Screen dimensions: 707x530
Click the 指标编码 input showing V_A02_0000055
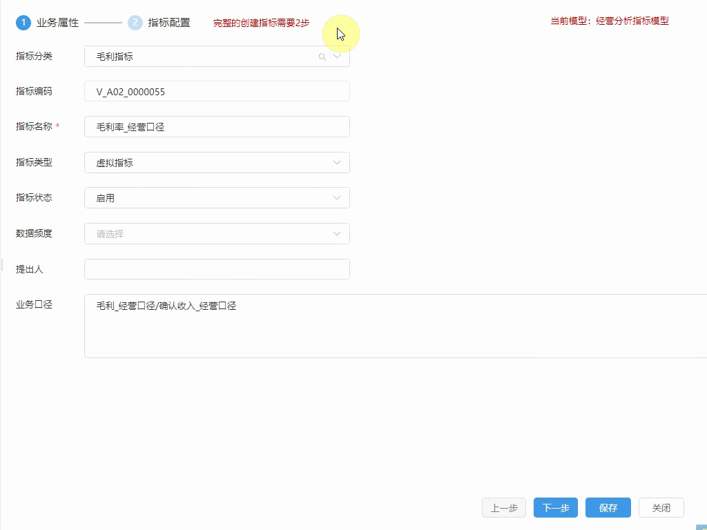207,91
